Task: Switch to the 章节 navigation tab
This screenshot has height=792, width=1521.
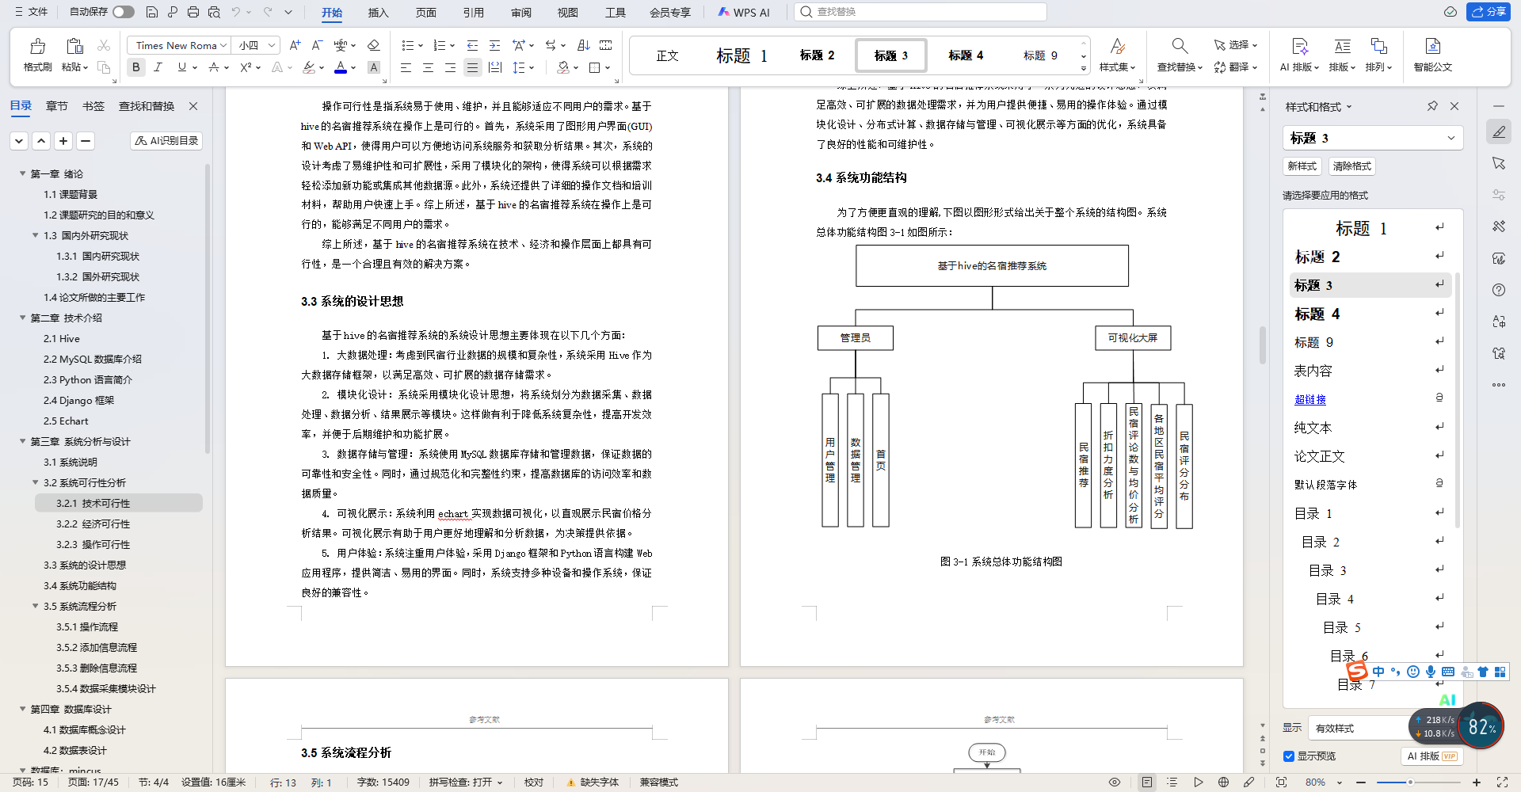Action: pos(57,106)
